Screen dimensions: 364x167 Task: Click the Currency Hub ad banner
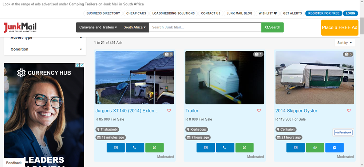pyautogui.click(x=44, y=116)
